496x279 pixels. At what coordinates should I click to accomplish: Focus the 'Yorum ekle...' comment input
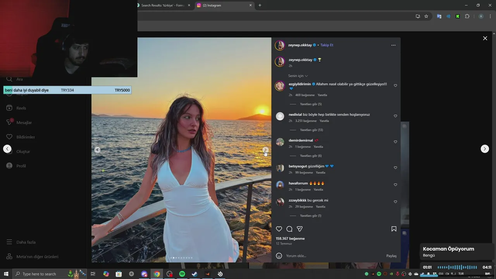click(334, 256)
